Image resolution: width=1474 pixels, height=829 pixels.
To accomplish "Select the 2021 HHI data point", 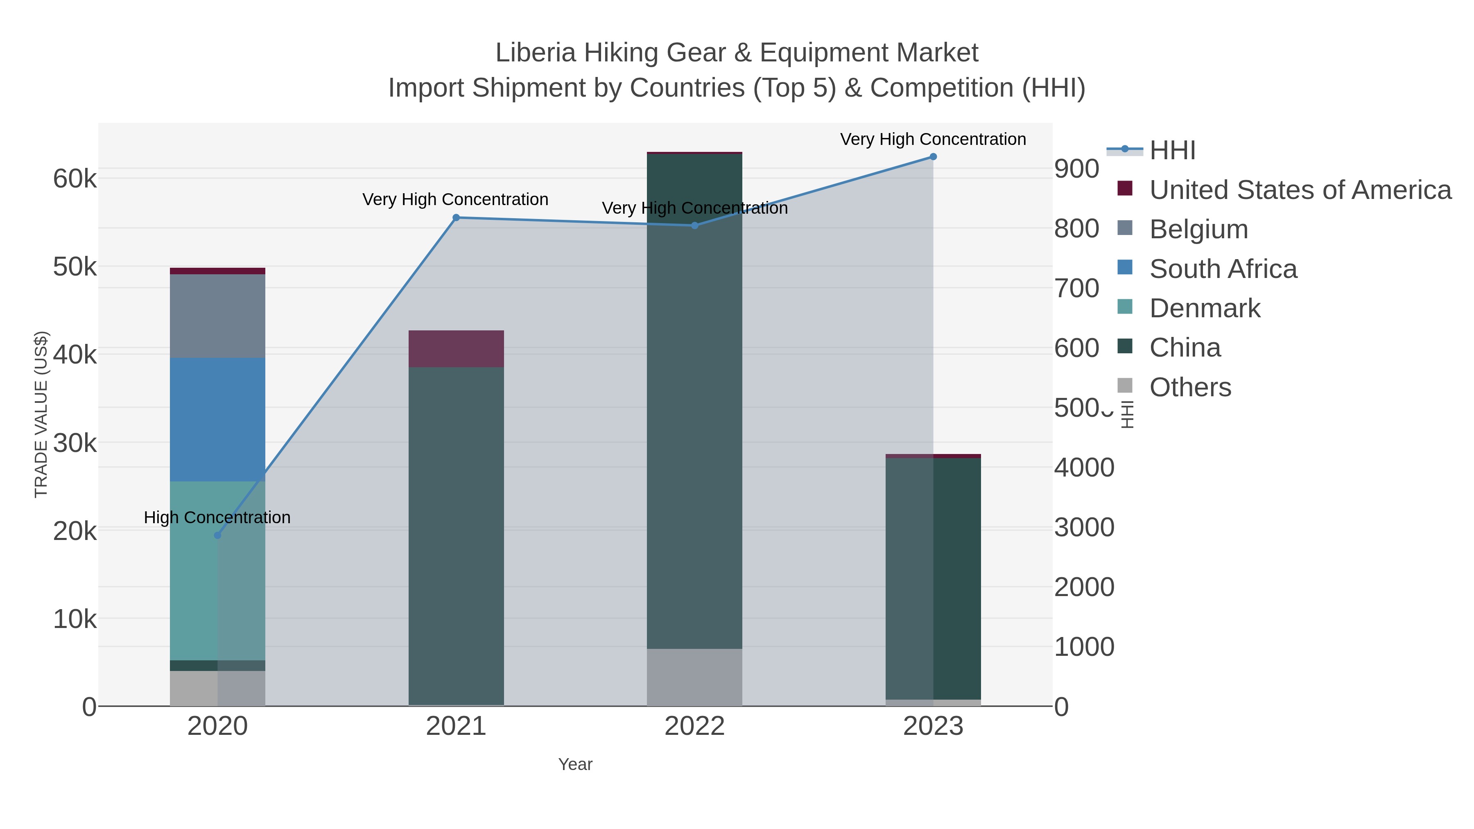I will (456, 217).
